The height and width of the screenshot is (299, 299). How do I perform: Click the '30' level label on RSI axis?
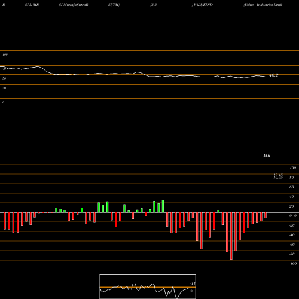pos(4,88)
